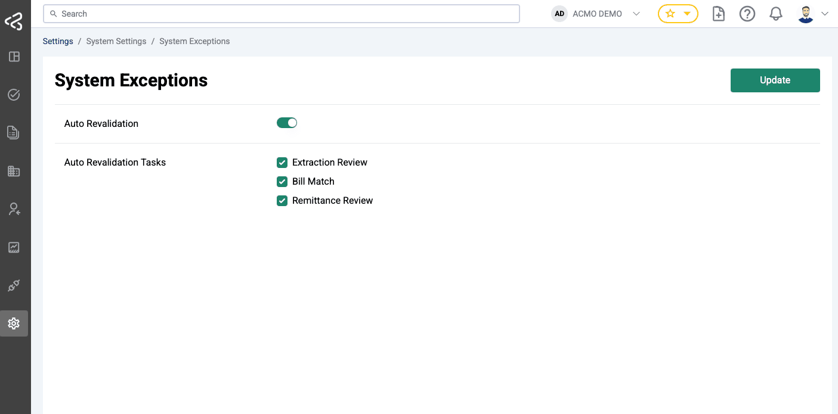The height and width of the screenshot is (414, 838).
Task: Select the invite user icon in sidebar
Action: [14, 209]
